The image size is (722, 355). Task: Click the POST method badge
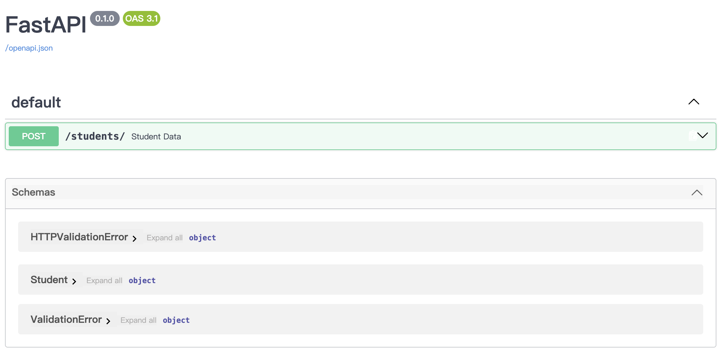pos(34,136)
